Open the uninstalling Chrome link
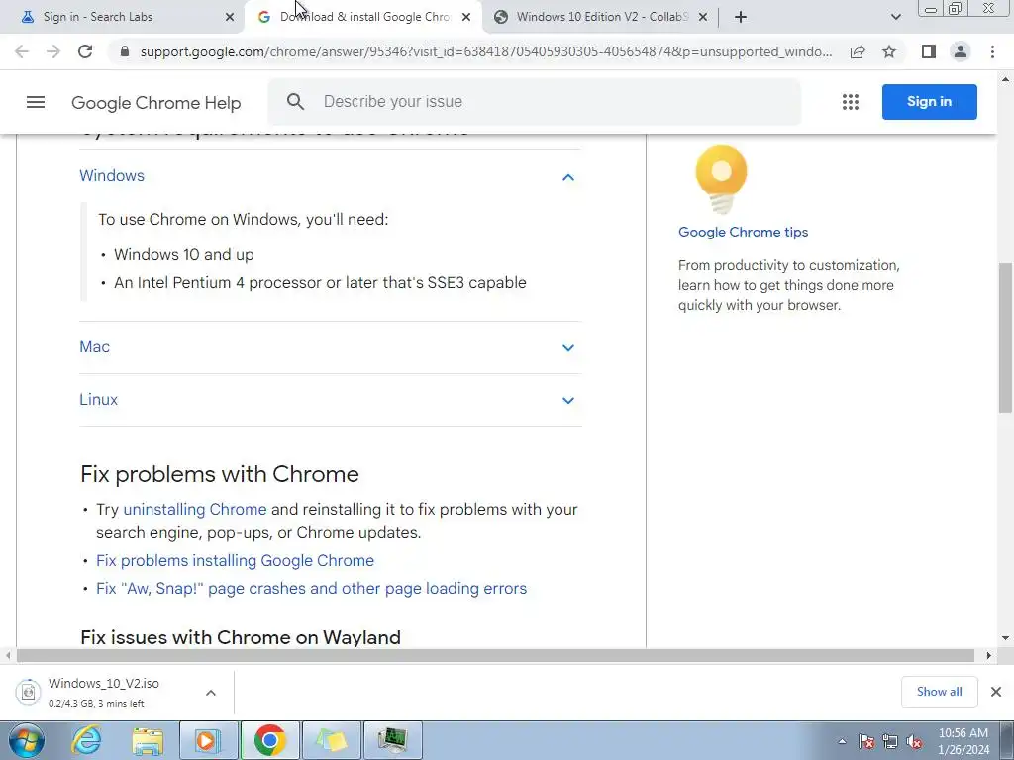 pyautogui.click(x=195, y=510)
